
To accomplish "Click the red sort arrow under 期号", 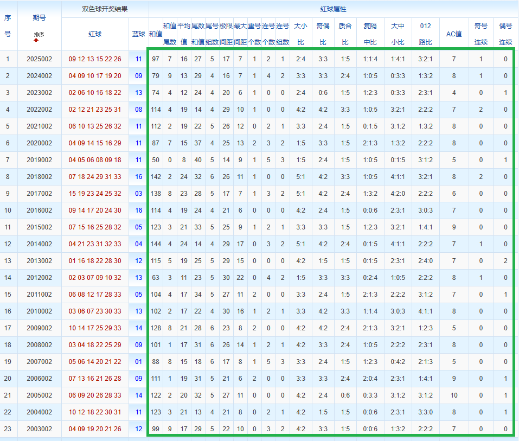I will [x=36, y=40].
